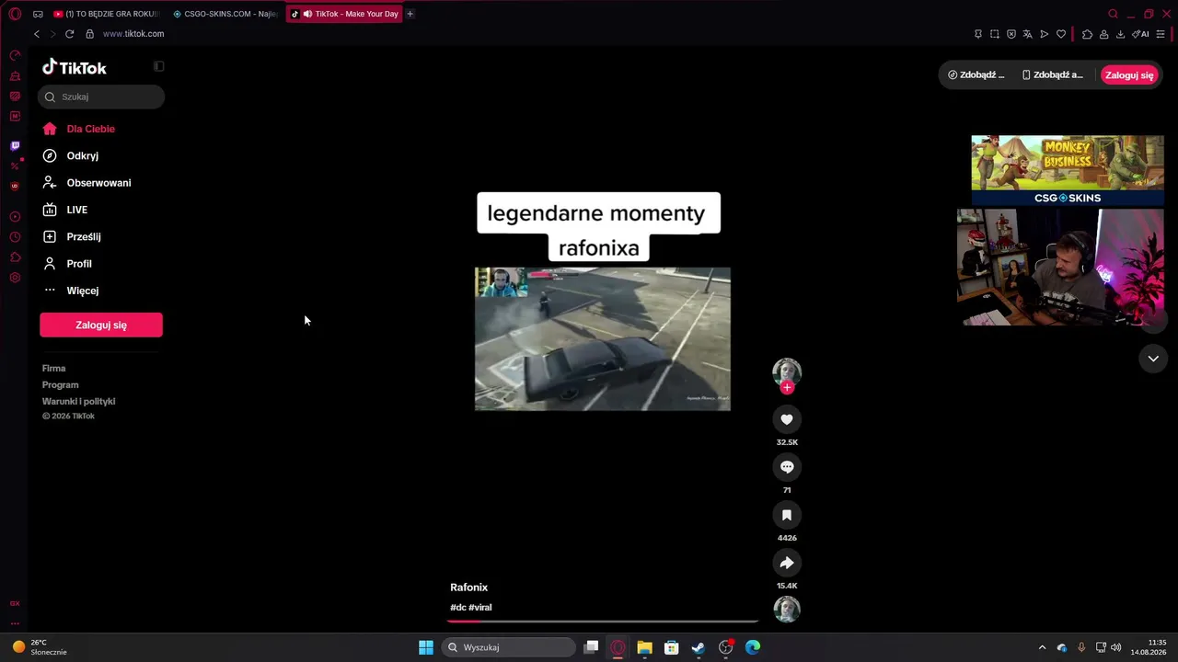Click the Zdobądź aplikację button

click(1053, 75)
